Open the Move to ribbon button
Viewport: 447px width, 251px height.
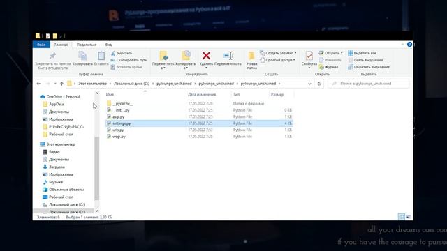coord(163,60)
